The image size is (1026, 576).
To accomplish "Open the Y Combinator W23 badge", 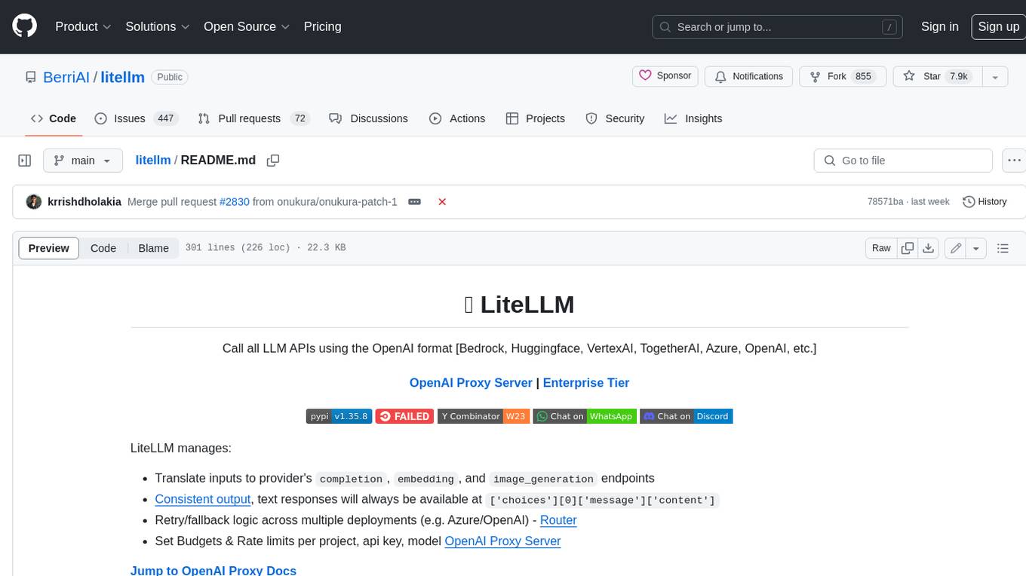I will click(x=483, y=416).
